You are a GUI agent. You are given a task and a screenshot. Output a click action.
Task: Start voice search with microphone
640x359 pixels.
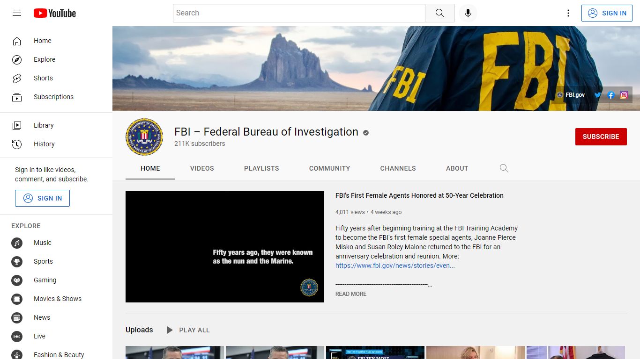coord(468,13)
